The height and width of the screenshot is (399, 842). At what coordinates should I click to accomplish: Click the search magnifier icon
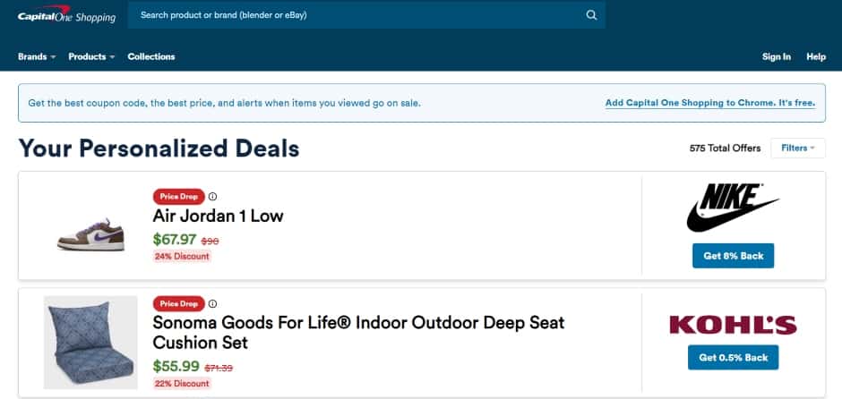pos(591,15)
